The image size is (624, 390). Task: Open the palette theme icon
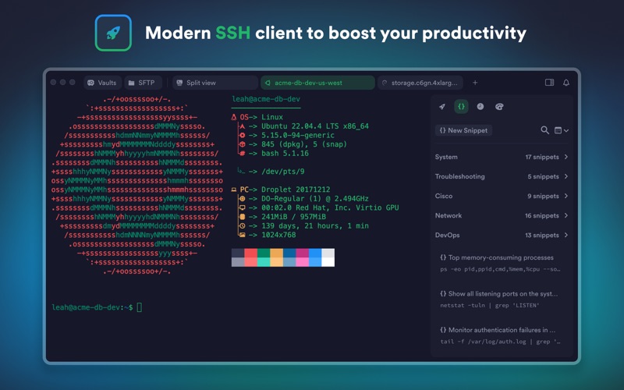499,107
